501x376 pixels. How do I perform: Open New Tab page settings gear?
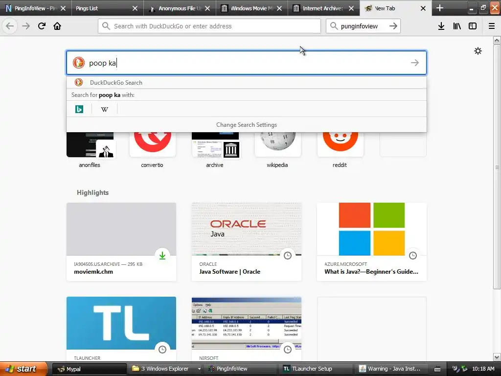click(x=478, y=51)
